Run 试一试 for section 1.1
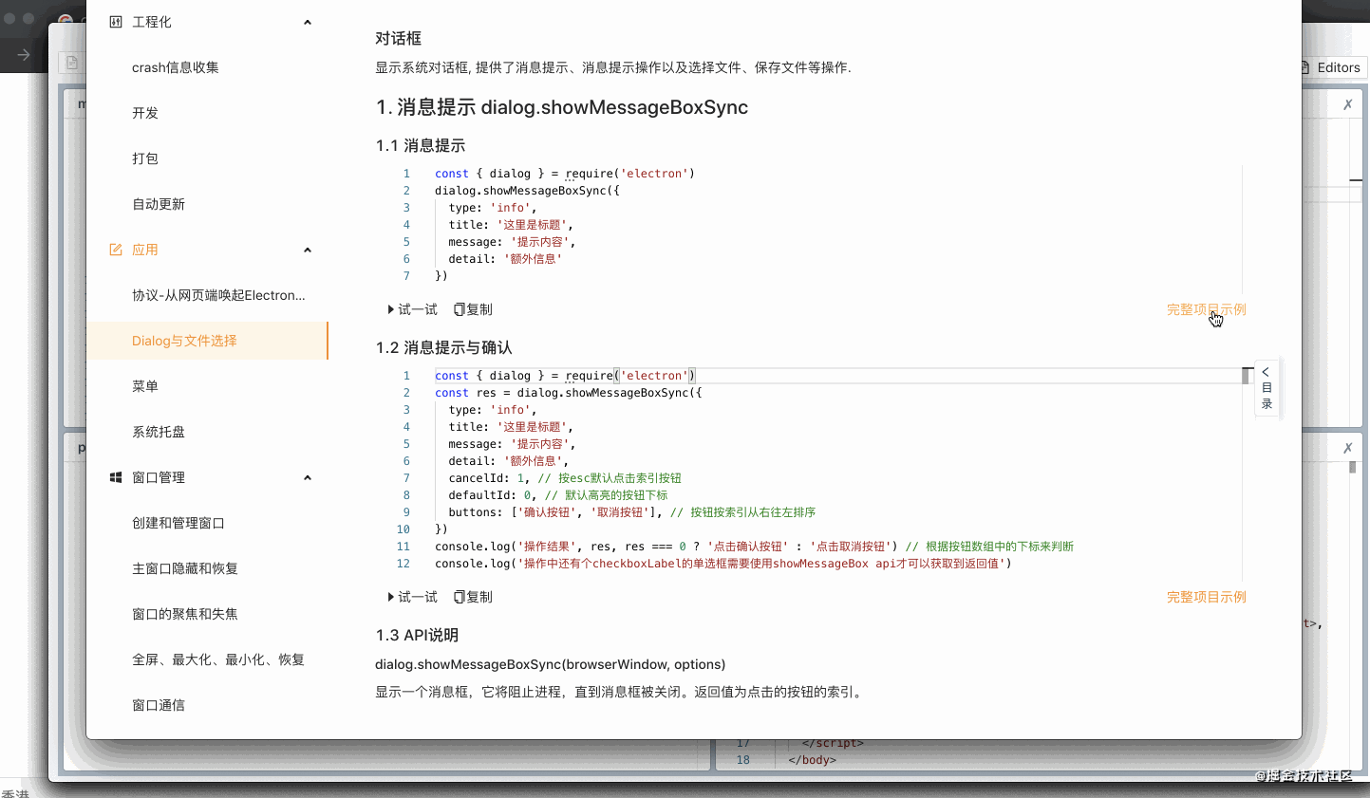This screenshot has width=1370, height=798. pyautogui.click(x=413, y=309)
